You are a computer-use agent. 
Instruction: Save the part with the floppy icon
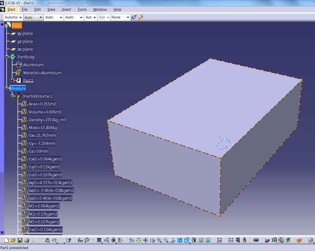pos(20,240)
